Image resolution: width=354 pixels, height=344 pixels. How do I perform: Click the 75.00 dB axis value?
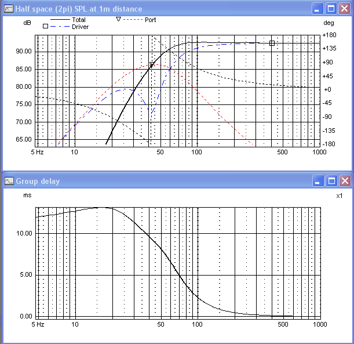point(24,104)
